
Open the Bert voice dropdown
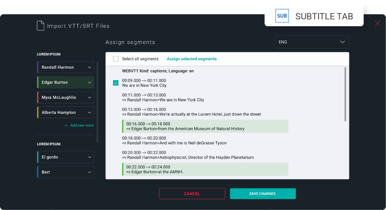point(90,172)
